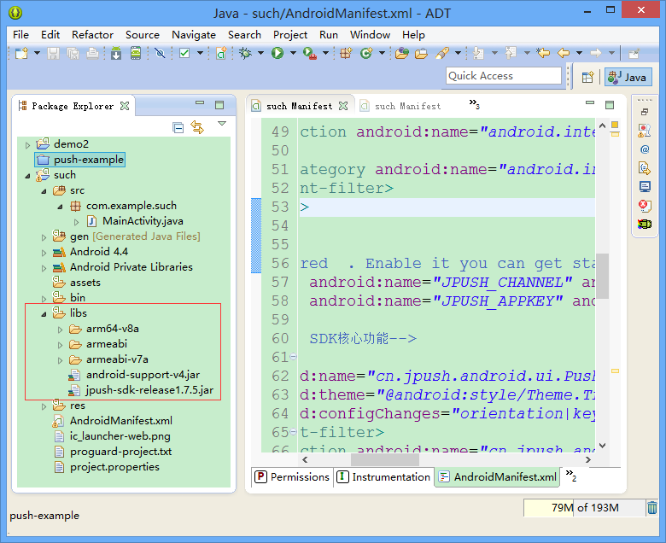Image resolution: width=666 pixels, height=543 pixels.
Task: Close the Package Explorer view
Action: 125,106
